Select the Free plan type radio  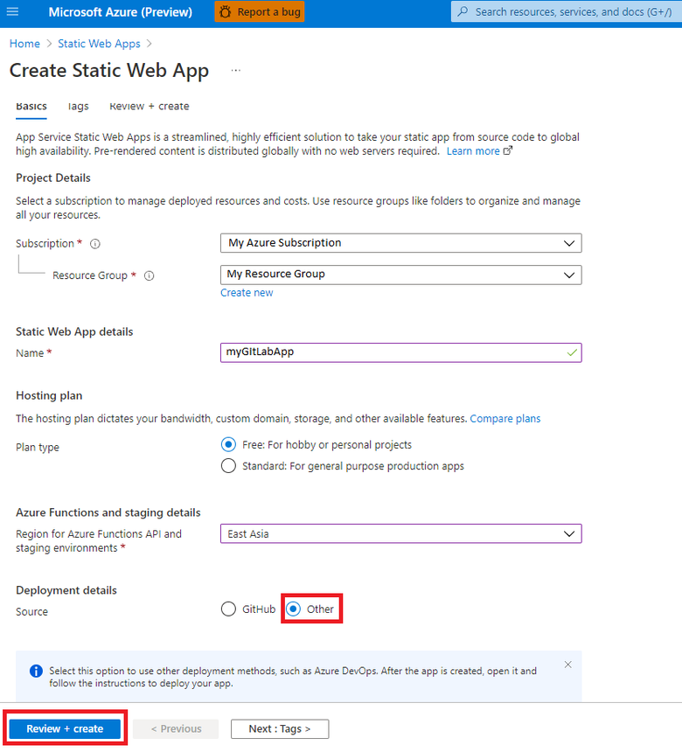228,445
